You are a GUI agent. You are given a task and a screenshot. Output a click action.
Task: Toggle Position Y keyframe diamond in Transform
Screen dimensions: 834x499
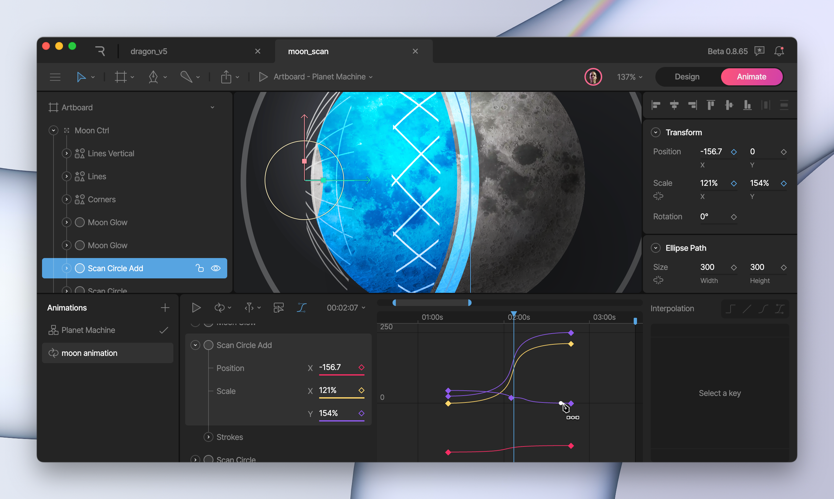coord(783,152)
